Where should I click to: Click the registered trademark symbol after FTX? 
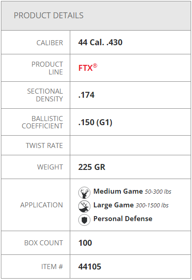click(95, 65)
